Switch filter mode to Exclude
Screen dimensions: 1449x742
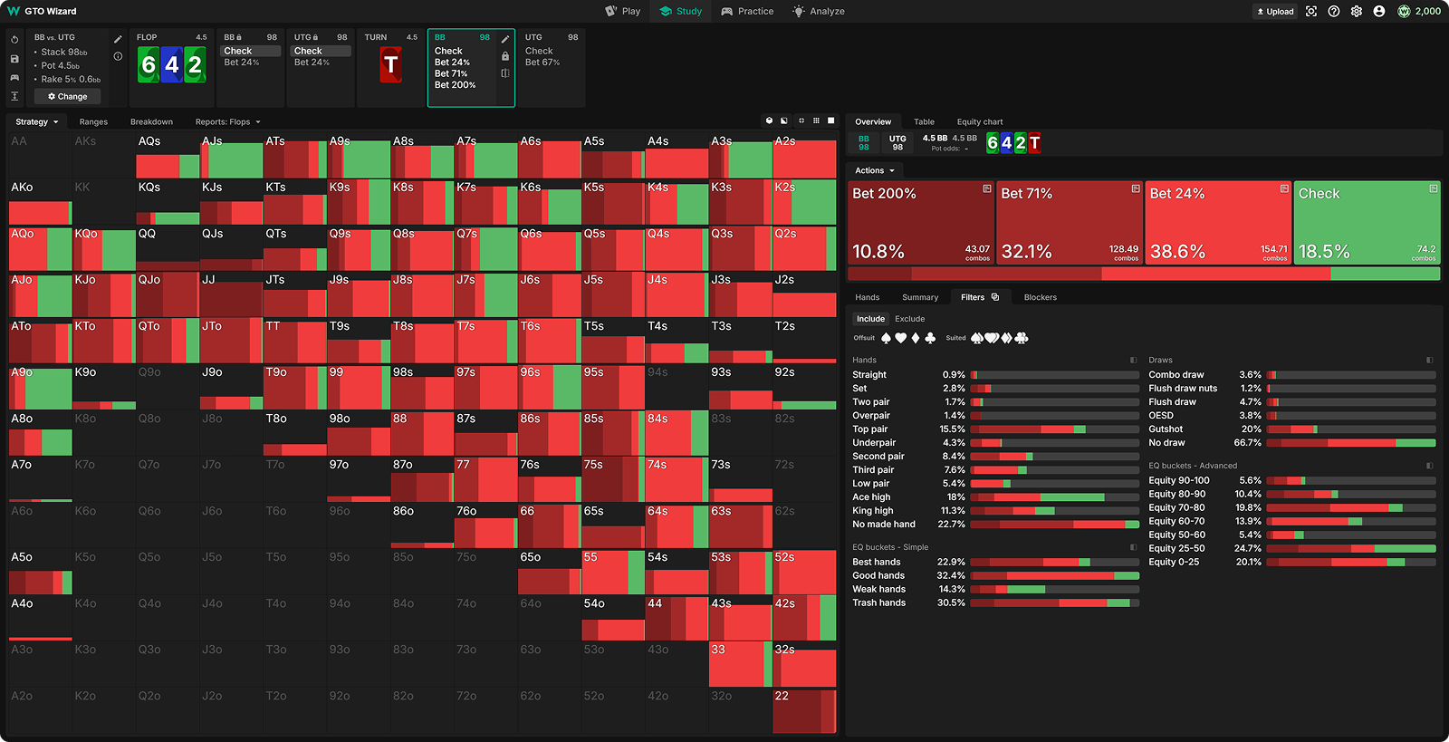click(909, 319)
